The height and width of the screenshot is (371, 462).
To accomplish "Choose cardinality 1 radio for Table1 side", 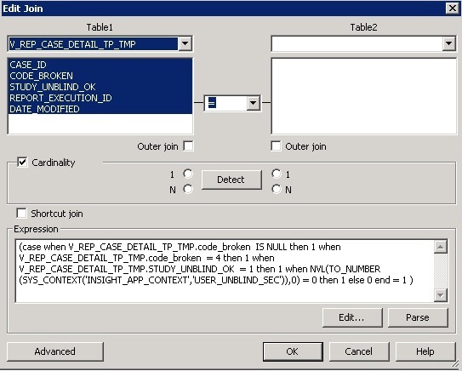I will [188, 174].
